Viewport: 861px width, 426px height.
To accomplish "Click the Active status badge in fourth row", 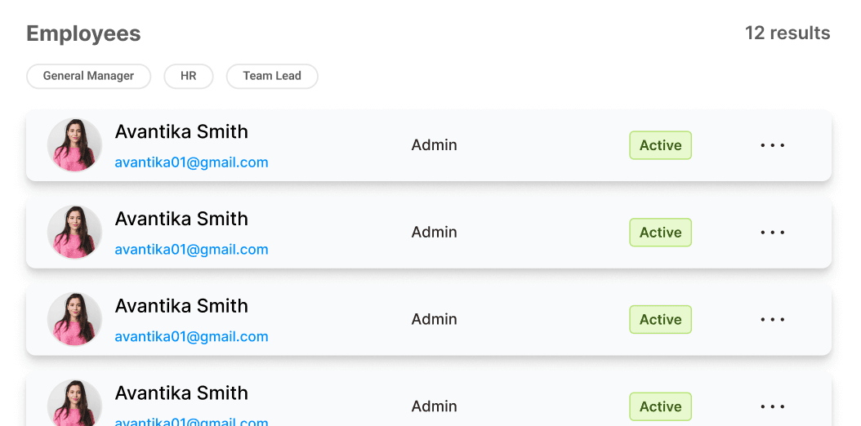I will [x=660, y=406].
